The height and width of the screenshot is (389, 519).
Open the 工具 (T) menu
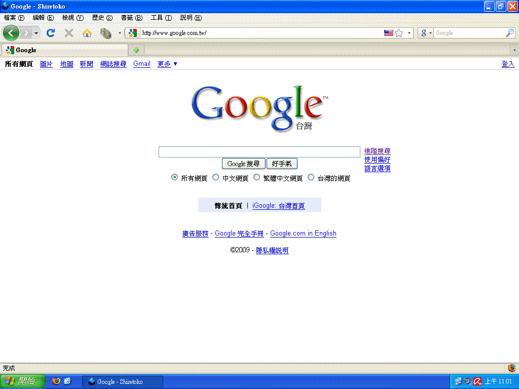tap(161, 18)
